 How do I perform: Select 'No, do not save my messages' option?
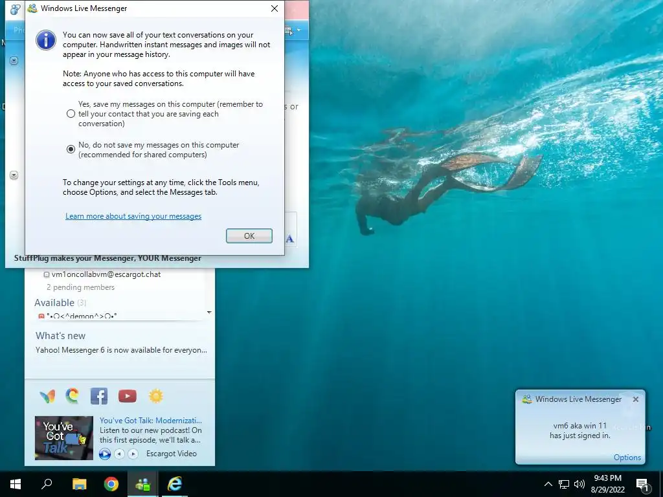71,149
